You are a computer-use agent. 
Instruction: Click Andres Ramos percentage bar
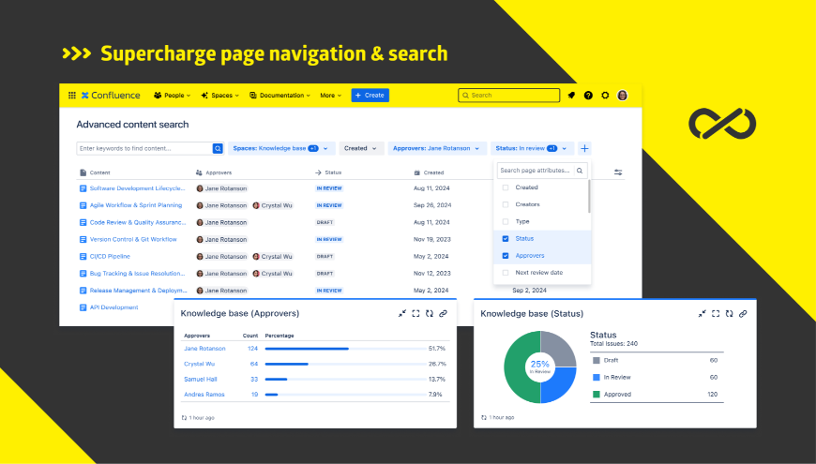[345, 395]
